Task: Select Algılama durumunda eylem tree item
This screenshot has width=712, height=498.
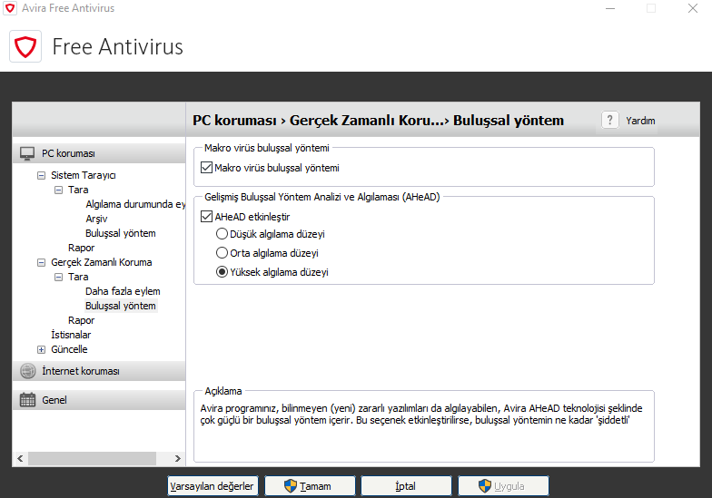Action: pos(135,205)
